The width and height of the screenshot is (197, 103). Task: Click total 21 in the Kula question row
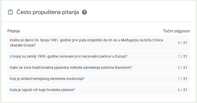click(185, 90)
